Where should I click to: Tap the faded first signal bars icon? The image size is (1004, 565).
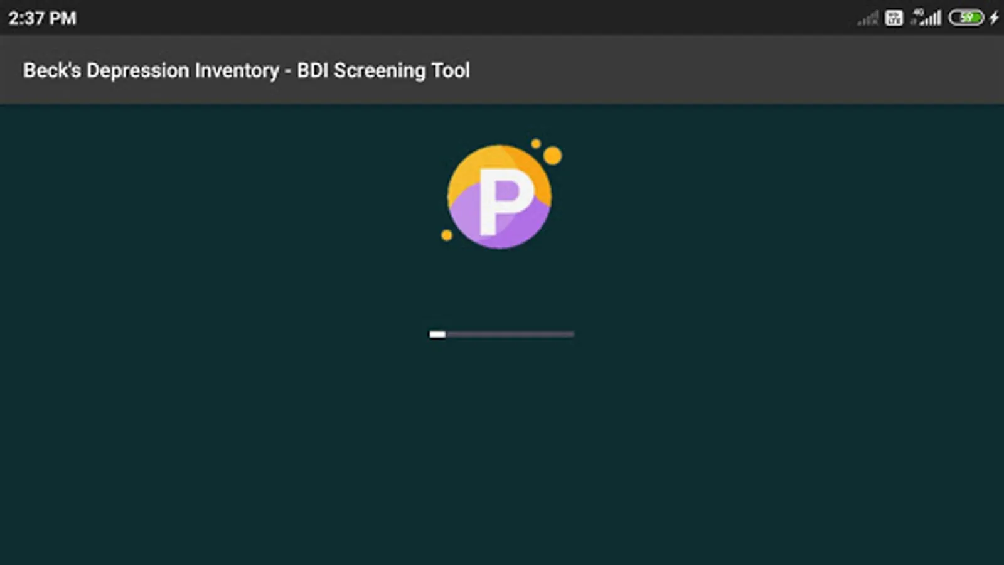(x=868, y=19)
